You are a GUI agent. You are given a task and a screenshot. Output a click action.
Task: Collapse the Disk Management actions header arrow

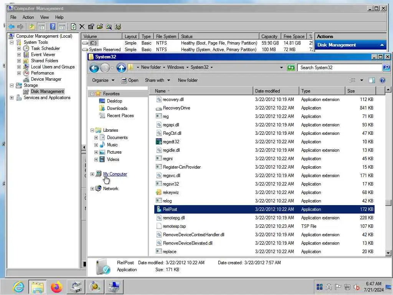[x=382, y=45]
